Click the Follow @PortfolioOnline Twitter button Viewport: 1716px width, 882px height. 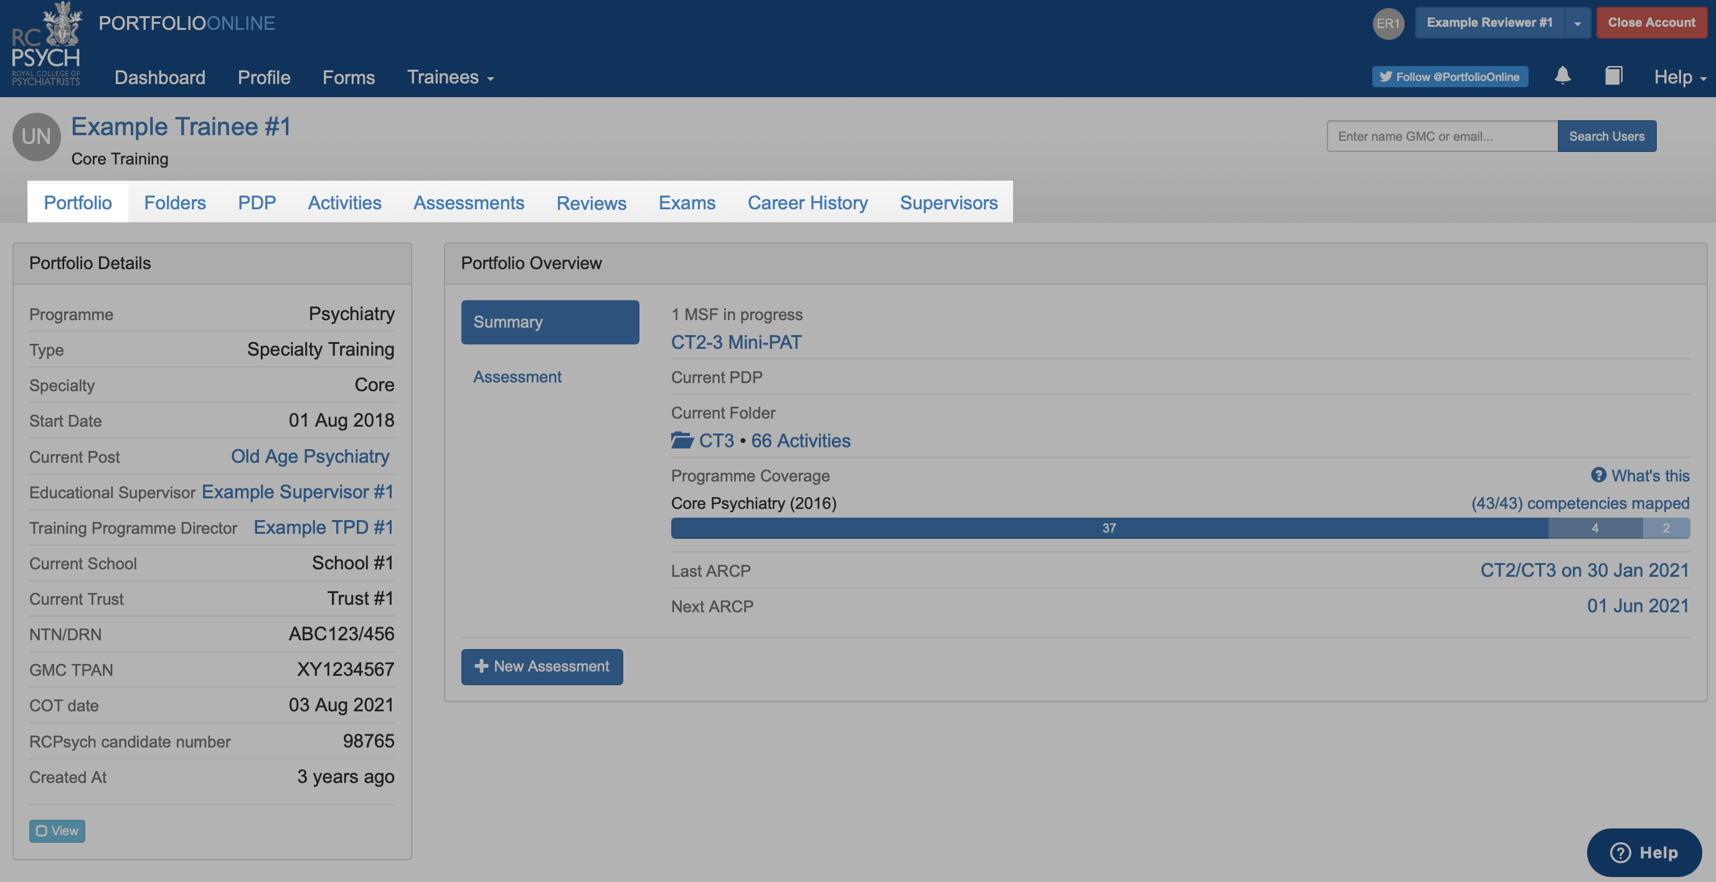pyautogui.click(x=1450, y=77)
